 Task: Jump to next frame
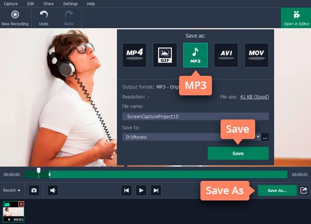pos(156,190)
